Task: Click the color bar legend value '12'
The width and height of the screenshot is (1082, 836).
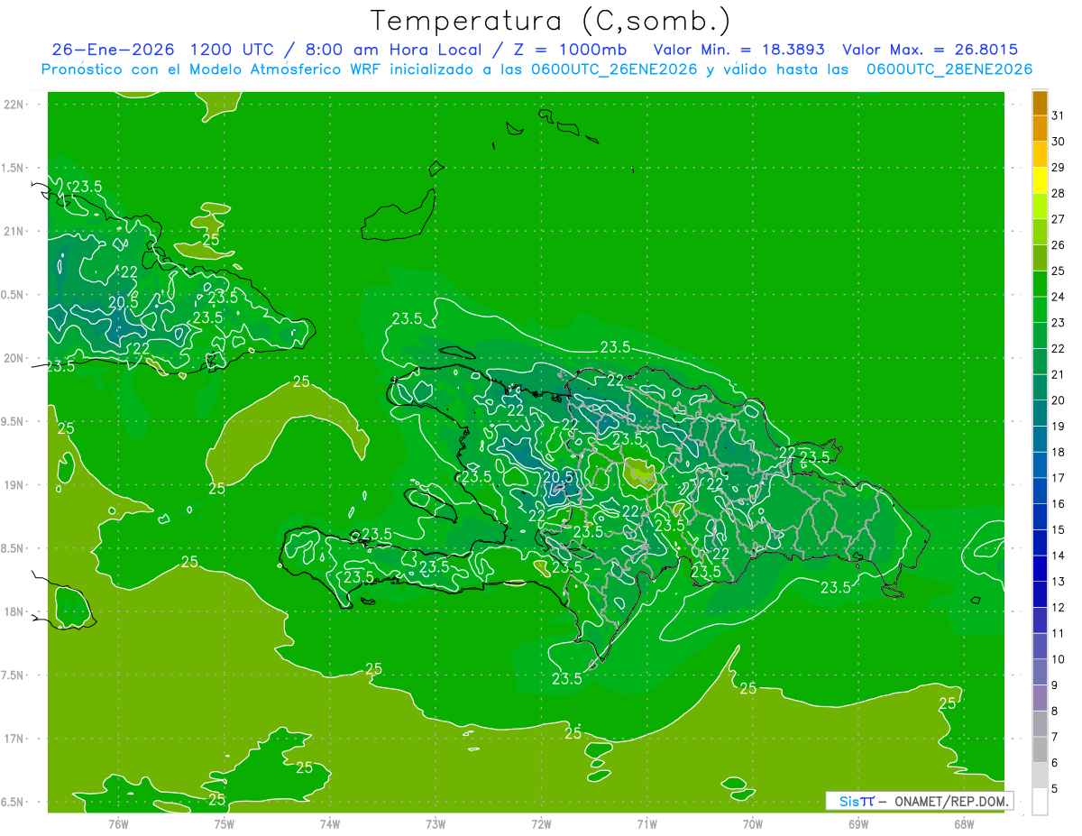Action: [x=1058, y=607]
